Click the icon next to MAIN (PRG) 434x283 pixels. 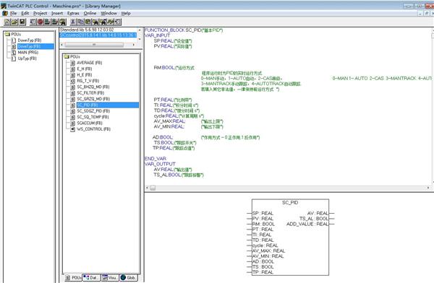[13, 52]
